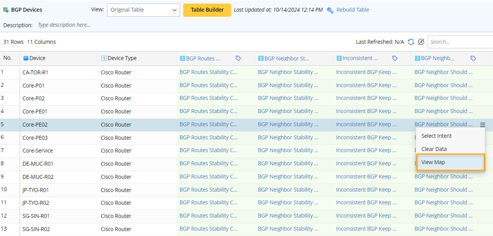This screenshot has width=493, height=236.
Task: Click the tag icon in BGP Neighbor St... column
Action: pos(317,58)
